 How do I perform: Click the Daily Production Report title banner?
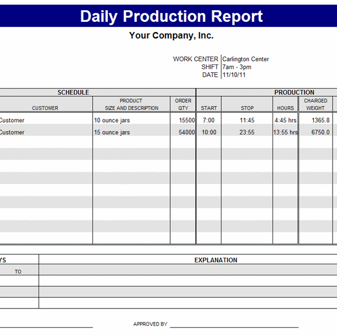pyautogui.click(x=171, y=16)
